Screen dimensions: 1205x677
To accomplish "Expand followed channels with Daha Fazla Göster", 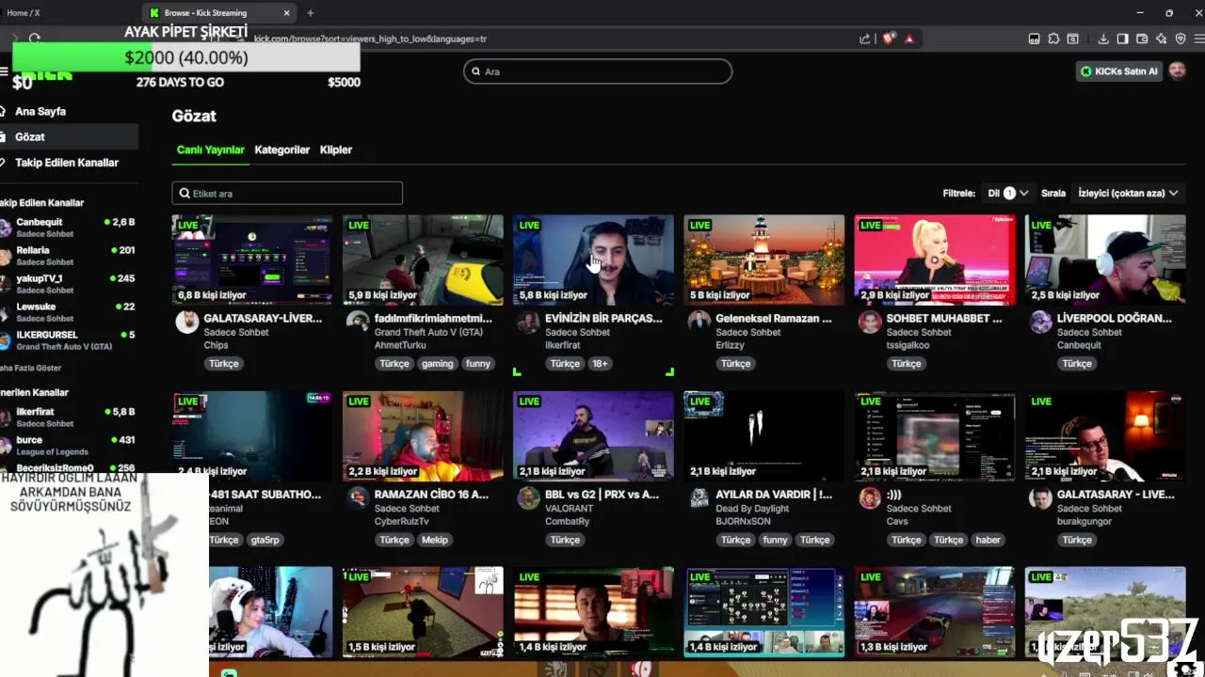I will click(x=30, y=368).
